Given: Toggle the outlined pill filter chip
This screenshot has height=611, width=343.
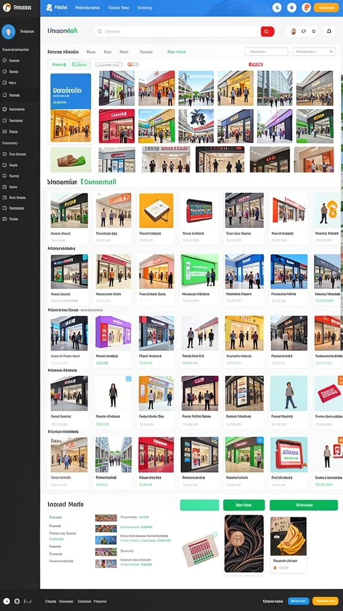Looking at the screenshot, I should coord(109,64).
